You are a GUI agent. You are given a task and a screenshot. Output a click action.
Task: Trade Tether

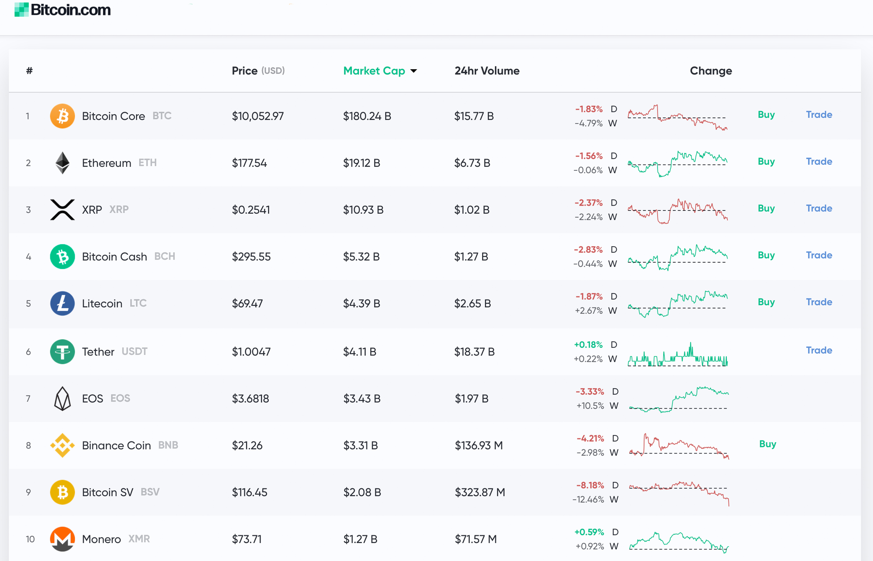(819, 350)
